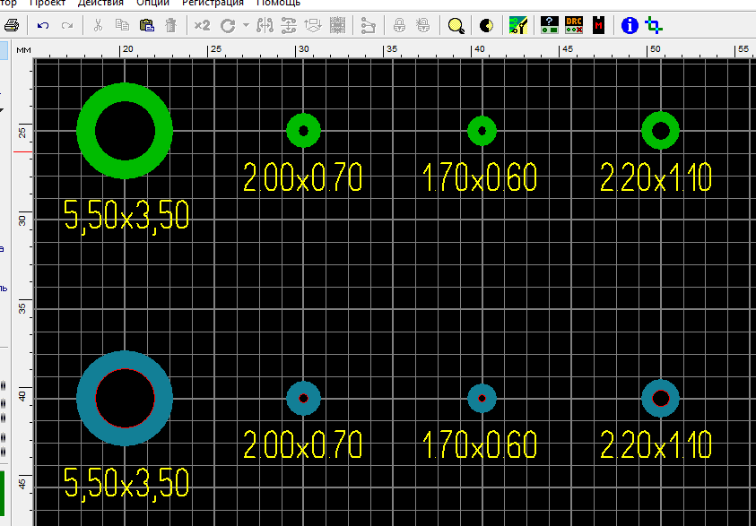Toggle the transparency half-circle icon

pyautogui.click(x=486, y=25)
